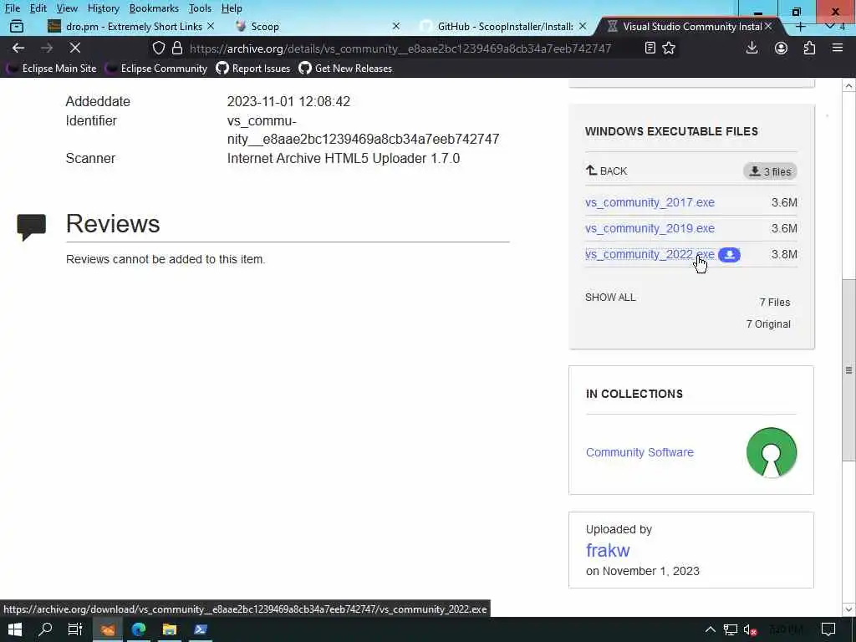Open Windows taskbar search

pos(45,629)
